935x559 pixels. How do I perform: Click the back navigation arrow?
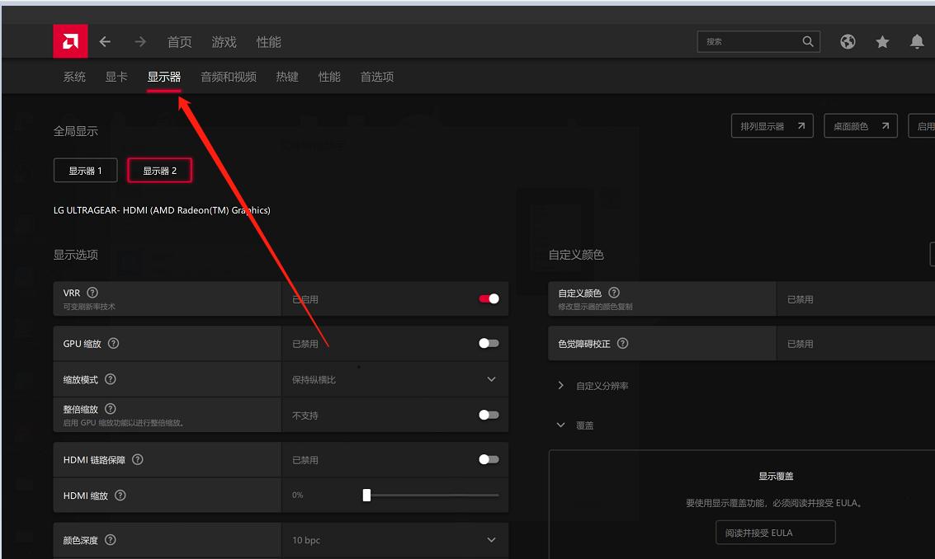105,40
